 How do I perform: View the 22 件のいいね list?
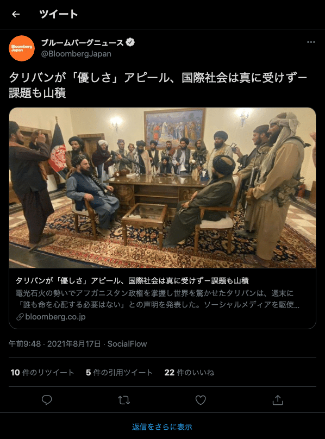coord(189,372)
